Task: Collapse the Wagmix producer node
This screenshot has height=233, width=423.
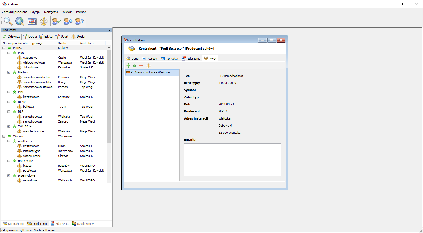Action: pos(4,136)
